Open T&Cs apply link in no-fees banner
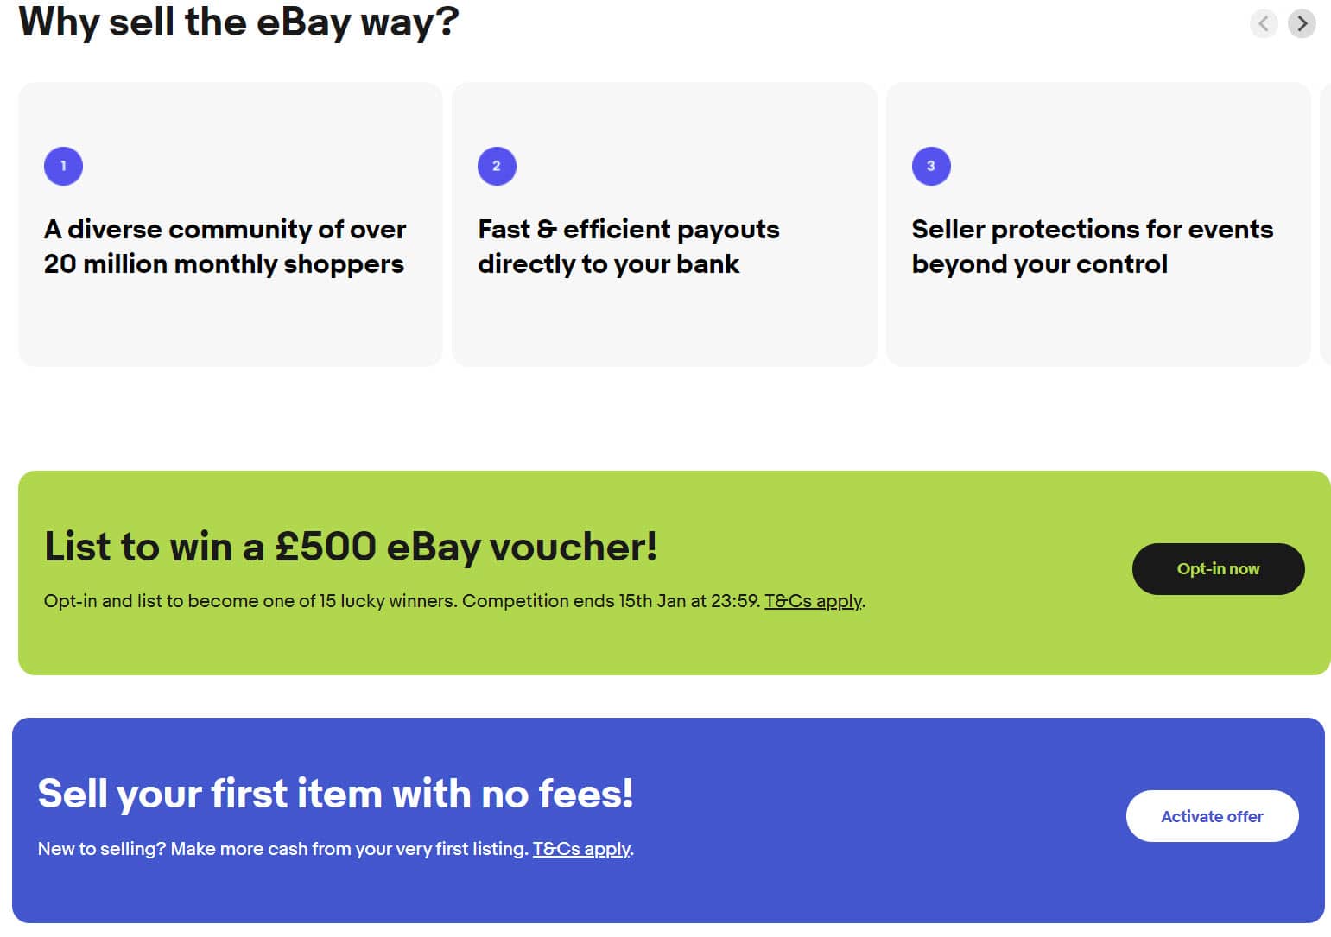 pos(581,849)
